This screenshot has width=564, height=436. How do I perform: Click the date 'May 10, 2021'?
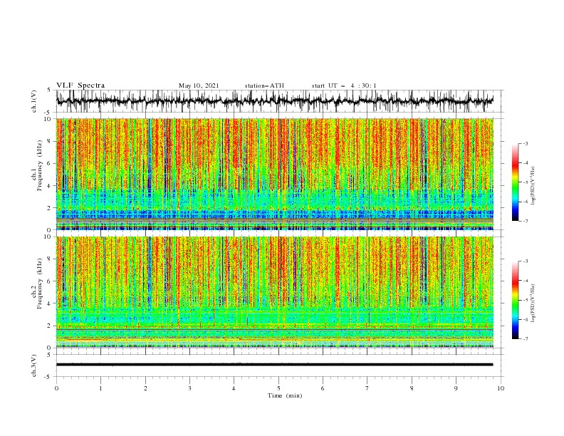click(x=199, y=85)
